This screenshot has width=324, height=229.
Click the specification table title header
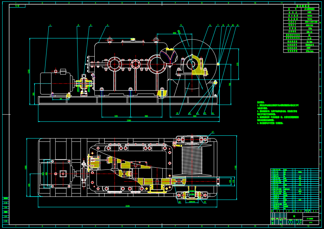coord(301,6)
